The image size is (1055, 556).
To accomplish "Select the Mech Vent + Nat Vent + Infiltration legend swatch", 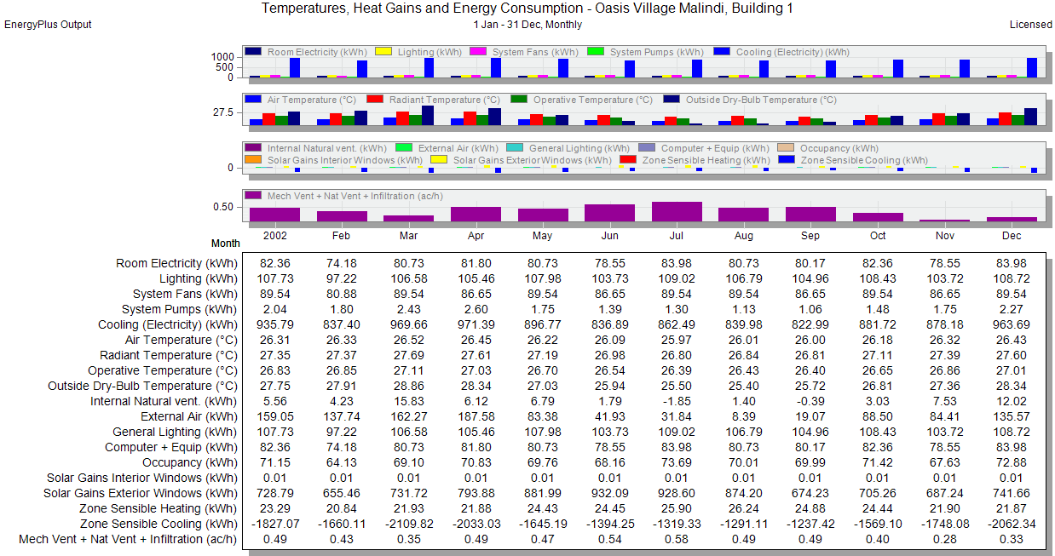I will [x=252, y=196].
